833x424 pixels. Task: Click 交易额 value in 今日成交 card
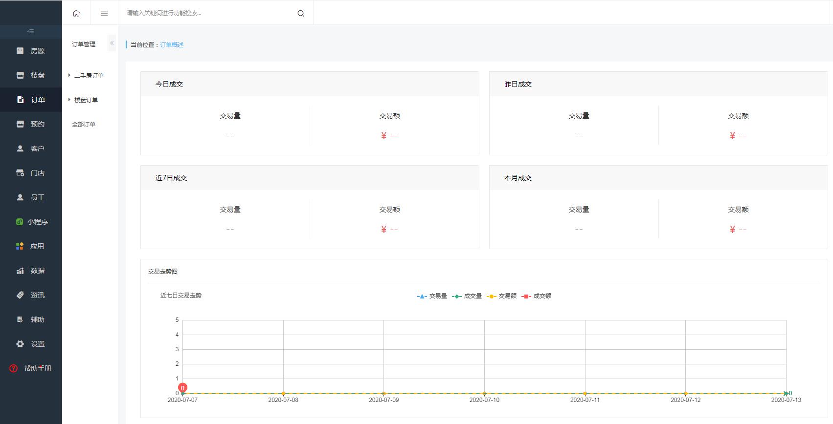click(x=389, y=136)
